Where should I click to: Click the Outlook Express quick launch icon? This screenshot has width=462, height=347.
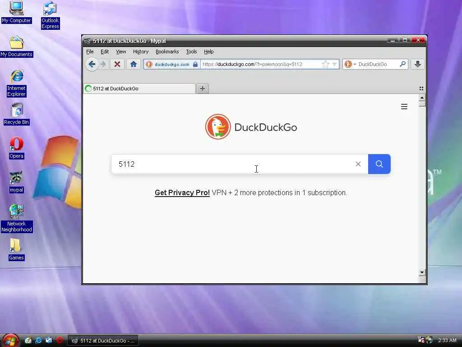[49, 340]
